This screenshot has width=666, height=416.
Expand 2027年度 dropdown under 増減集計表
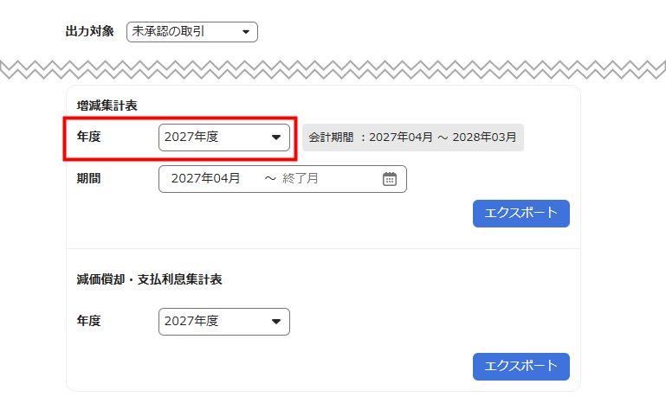[x=223, y=137]
